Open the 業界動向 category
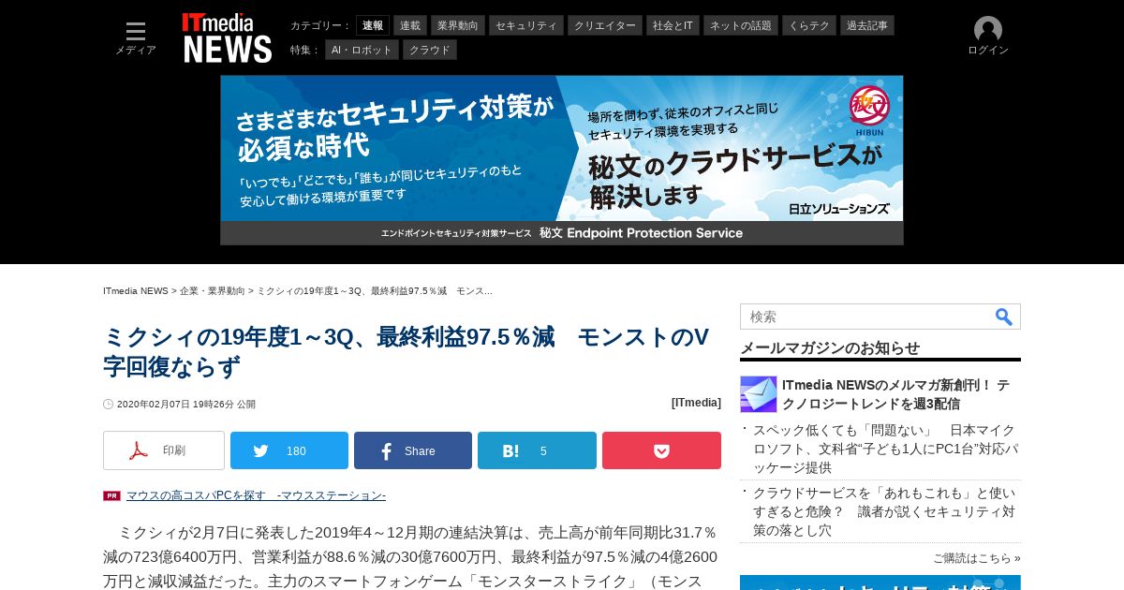Viewport: 1124px width, 590px height. [x=458, y=25]
